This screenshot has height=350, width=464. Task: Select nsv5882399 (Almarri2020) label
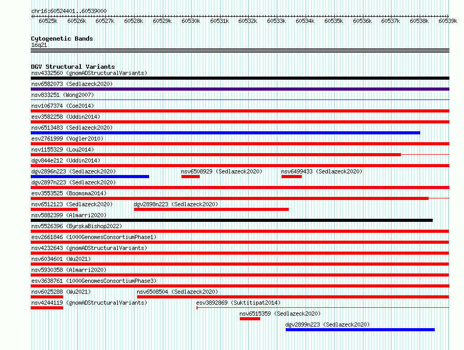click(x=69, y=215)
